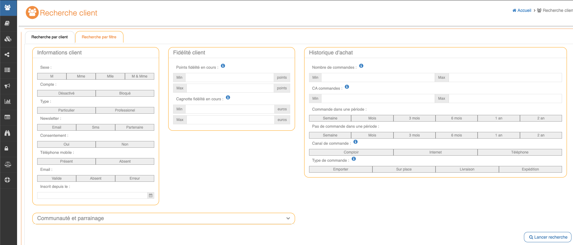Open the bar chart statistics sidebar icon
573x245 pixels.
point(8,102)
